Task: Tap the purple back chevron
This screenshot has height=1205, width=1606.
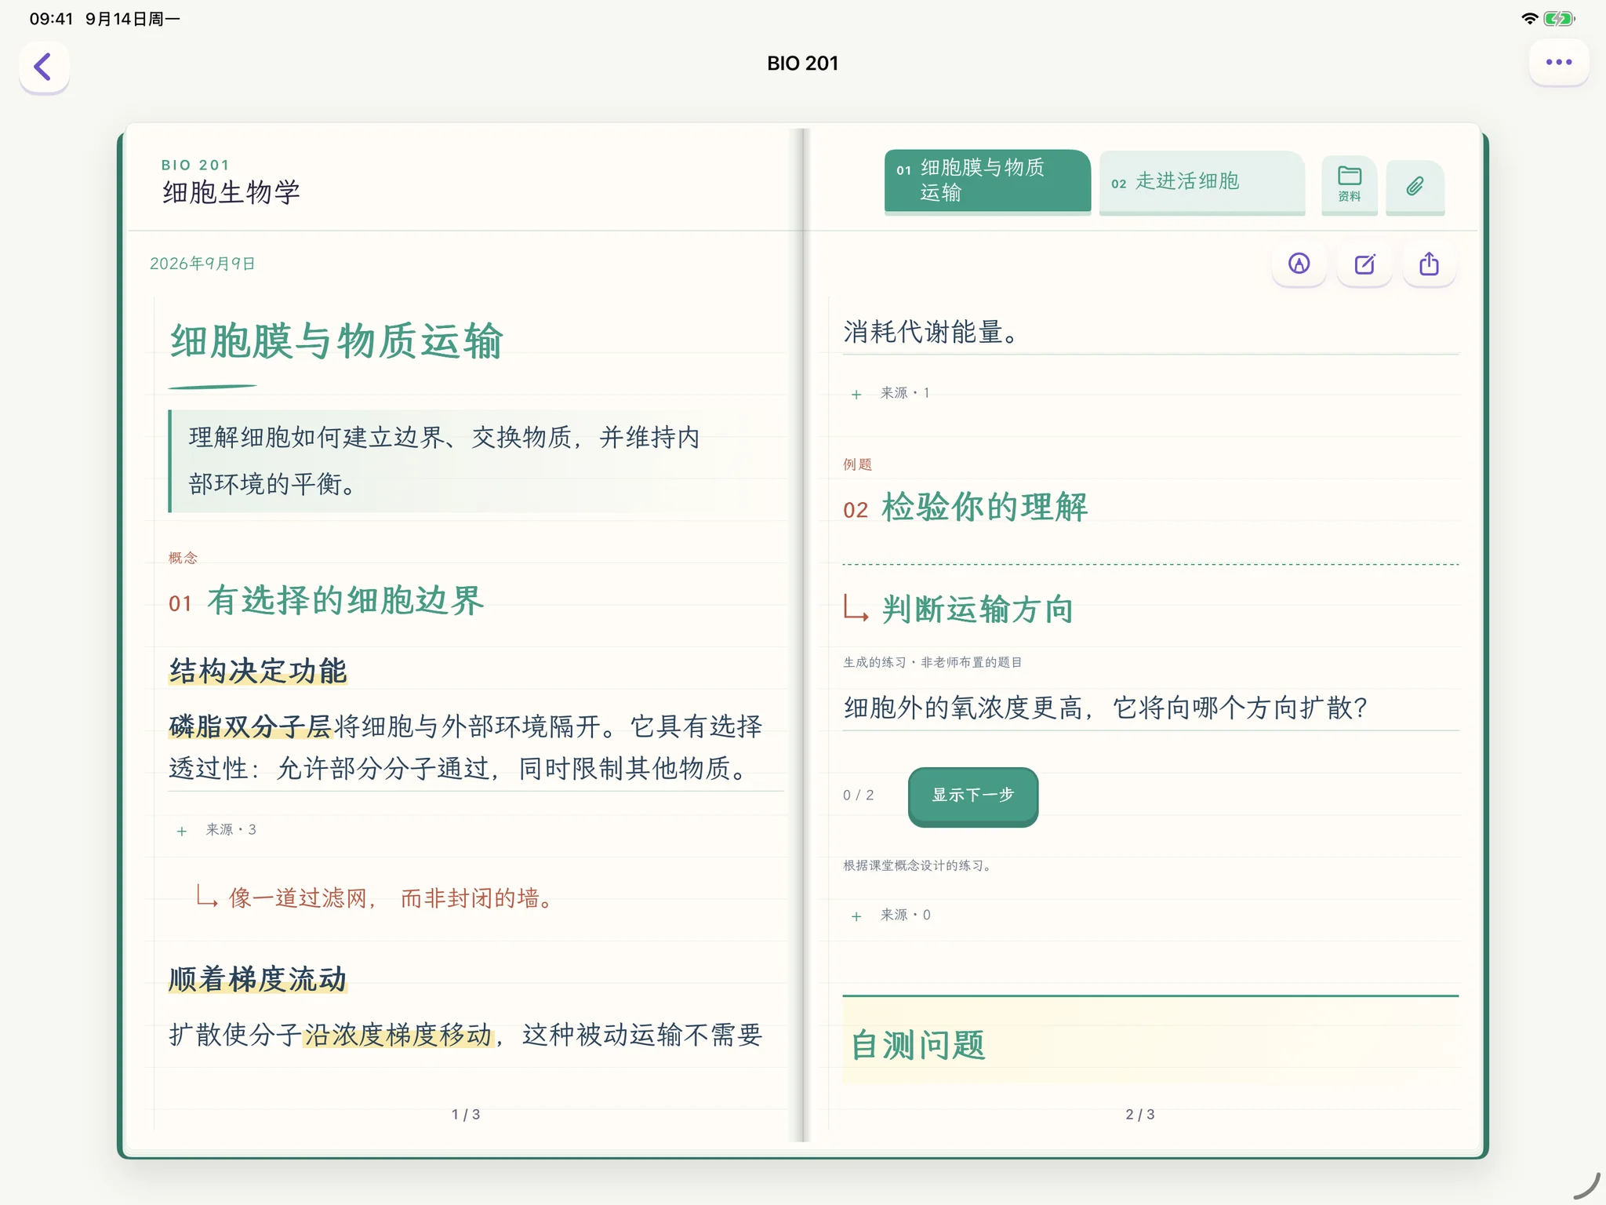Action: click(x=44, y=67)
